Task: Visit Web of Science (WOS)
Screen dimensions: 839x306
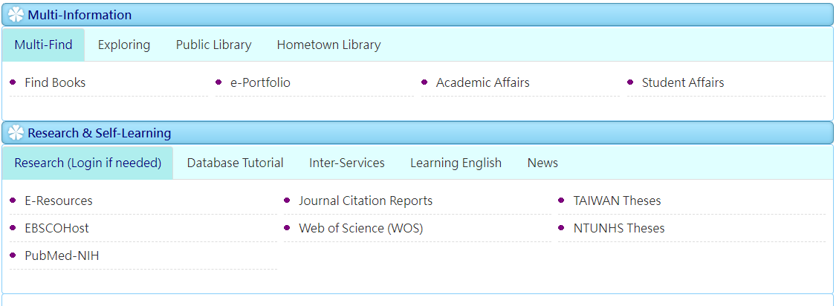Action: [x=360, y=229]
